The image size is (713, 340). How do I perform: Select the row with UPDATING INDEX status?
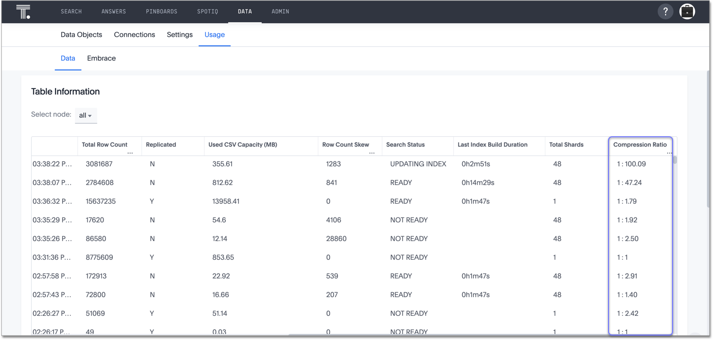418,164
